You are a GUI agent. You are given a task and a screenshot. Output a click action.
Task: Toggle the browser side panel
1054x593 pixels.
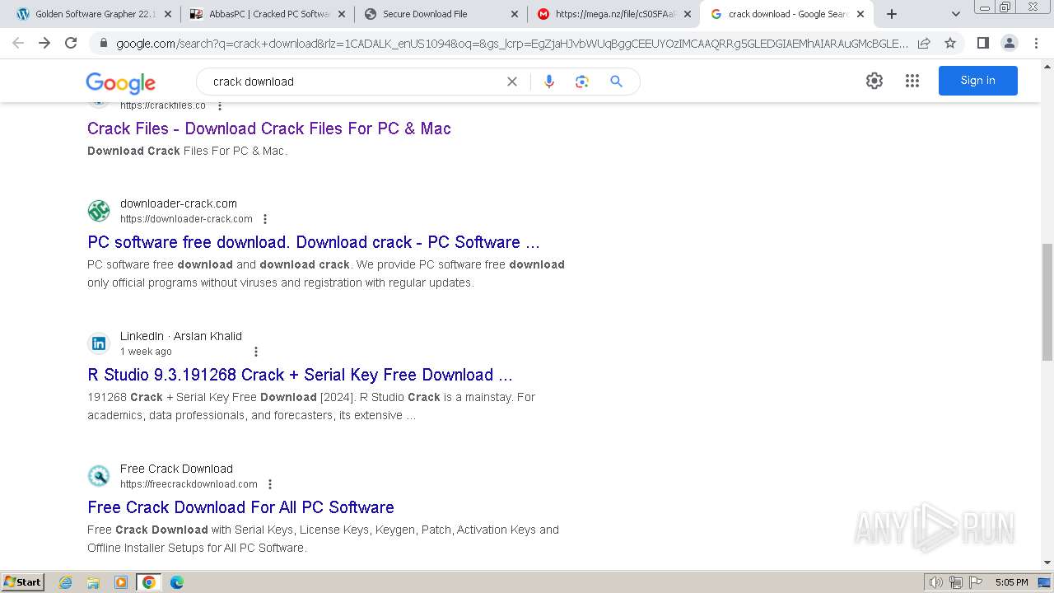[982, 43]
